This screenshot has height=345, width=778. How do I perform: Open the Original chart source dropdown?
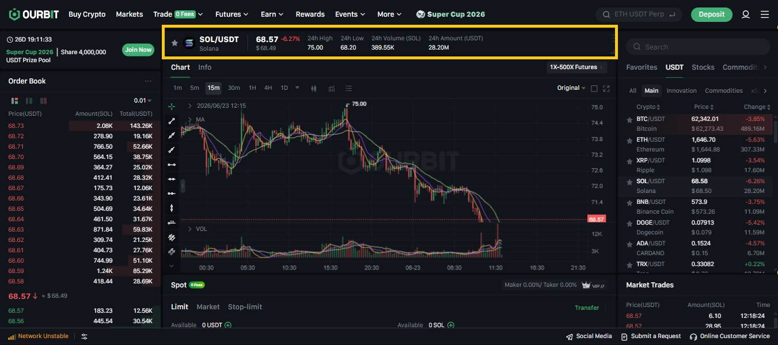[x=571, y=88]
